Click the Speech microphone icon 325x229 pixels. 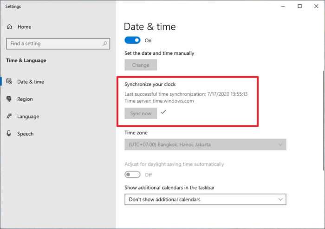pyautogui.click(x=9, y=133)
